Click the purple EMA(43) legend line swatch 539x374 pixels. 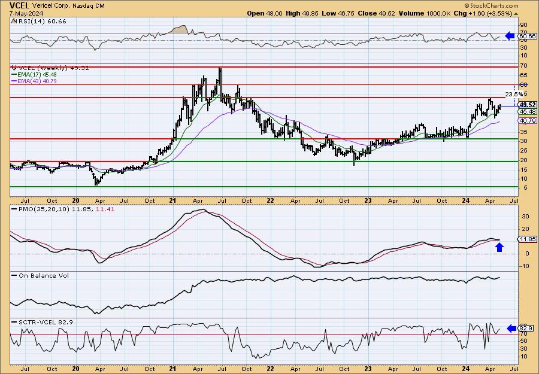(x=14, y=81)
